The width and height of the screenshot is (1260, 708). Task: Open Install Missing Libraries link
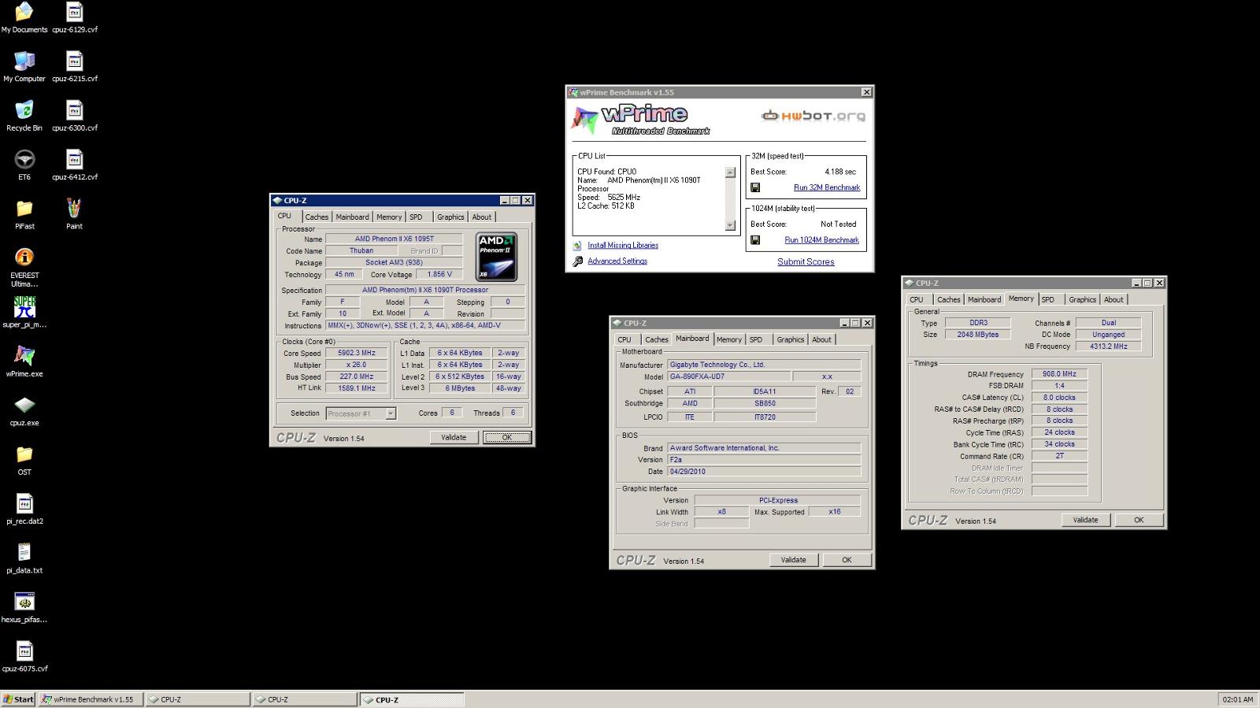623,246
